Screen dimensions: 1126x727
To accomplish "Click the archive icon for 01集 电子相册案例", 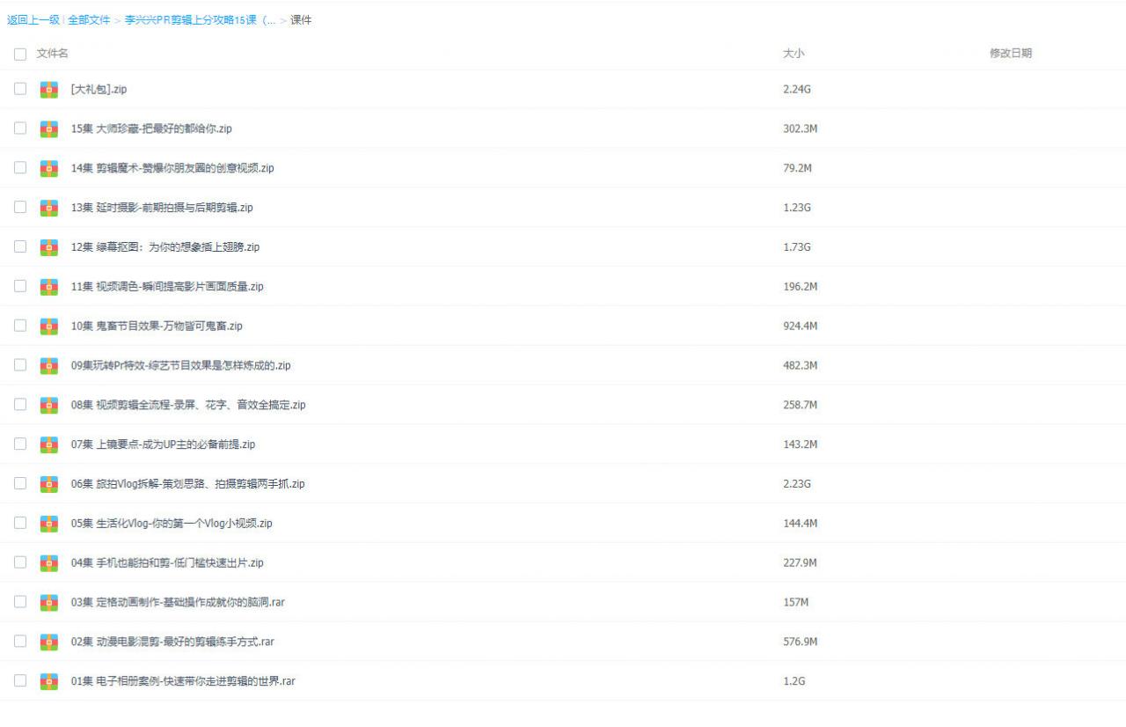I will pyautogui.click(x=49, y=681).
